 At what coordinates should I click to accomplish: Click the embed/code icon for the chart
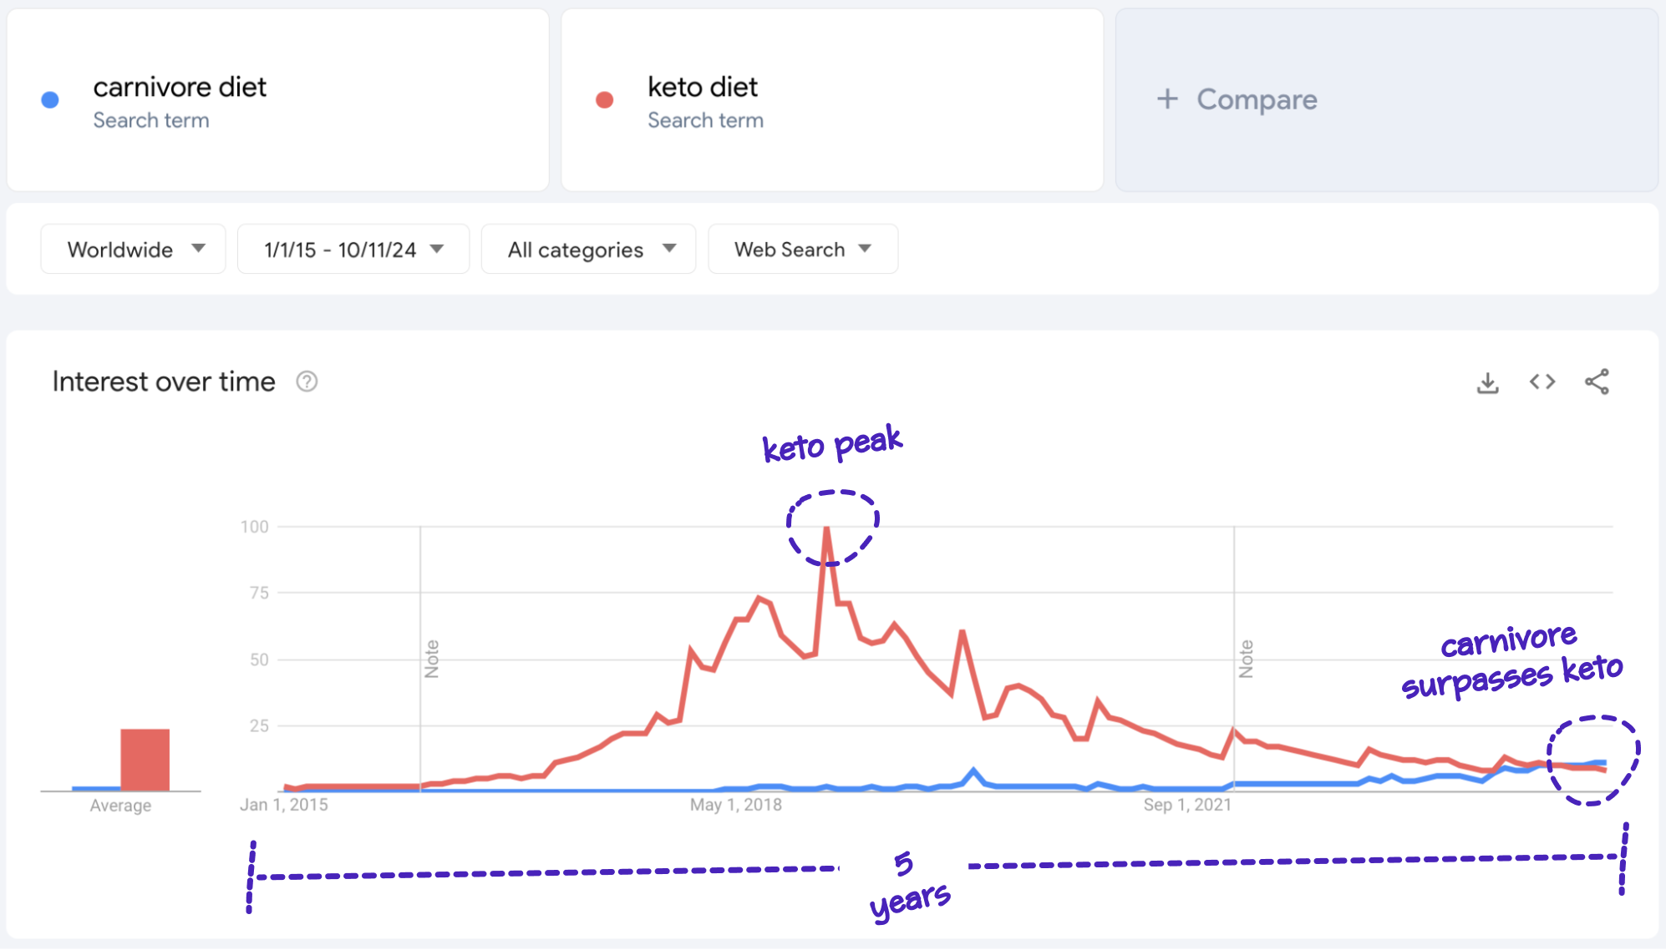1543,382
